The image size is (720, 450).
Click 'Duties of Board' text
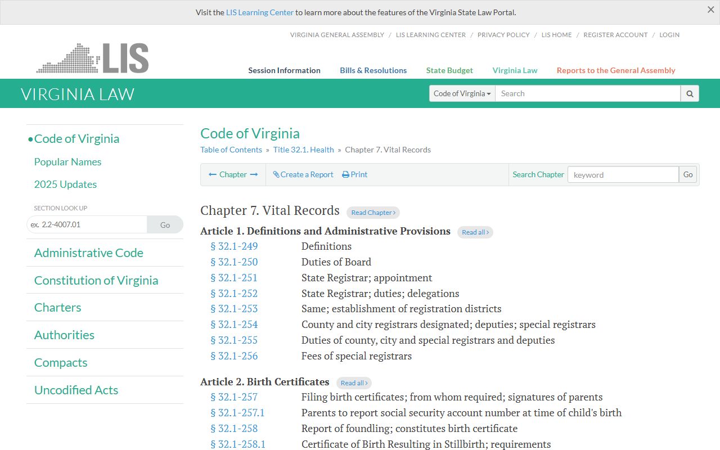point(336,262)
